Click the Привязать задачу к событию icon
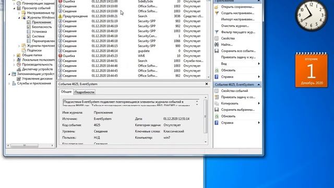334x188 pixels. tap(217, 97)
